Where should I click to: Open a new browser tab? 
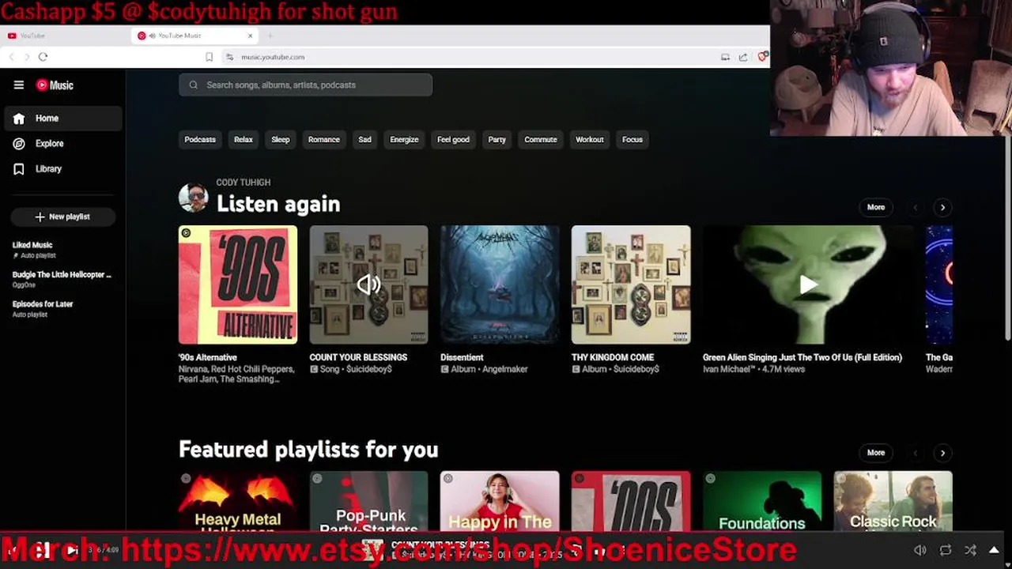[x=270, y=36]
